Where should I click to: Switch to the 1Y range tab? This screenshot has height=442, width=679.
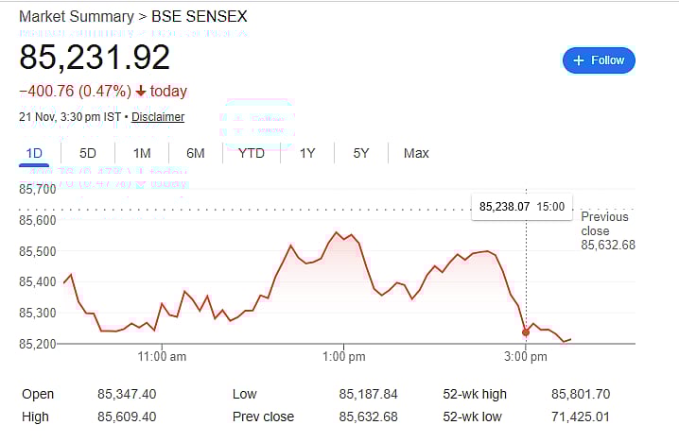click(307, 153)
